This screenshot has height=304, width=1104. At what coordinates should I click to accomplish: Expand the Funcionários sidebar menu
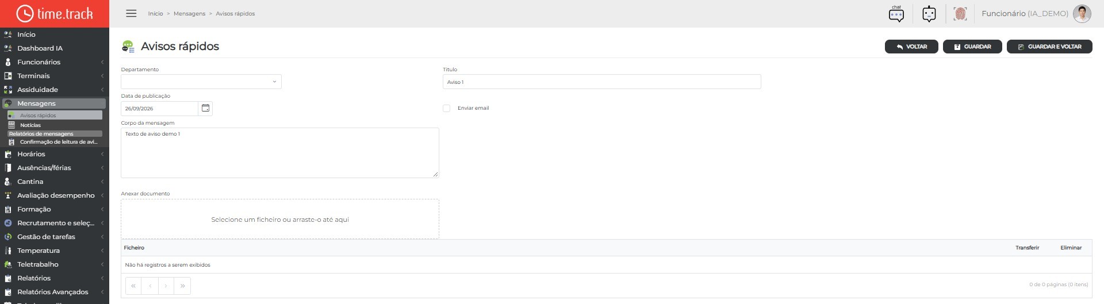55,62
